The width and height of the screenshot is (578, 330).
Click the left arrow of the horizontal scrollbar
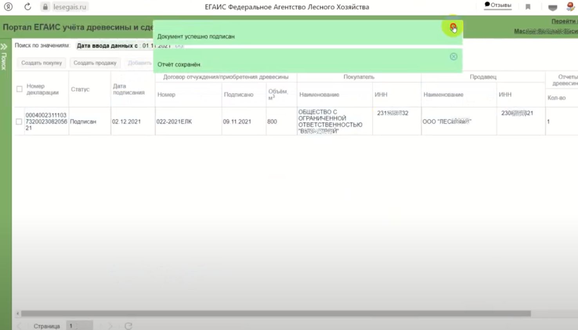point(18,314)
